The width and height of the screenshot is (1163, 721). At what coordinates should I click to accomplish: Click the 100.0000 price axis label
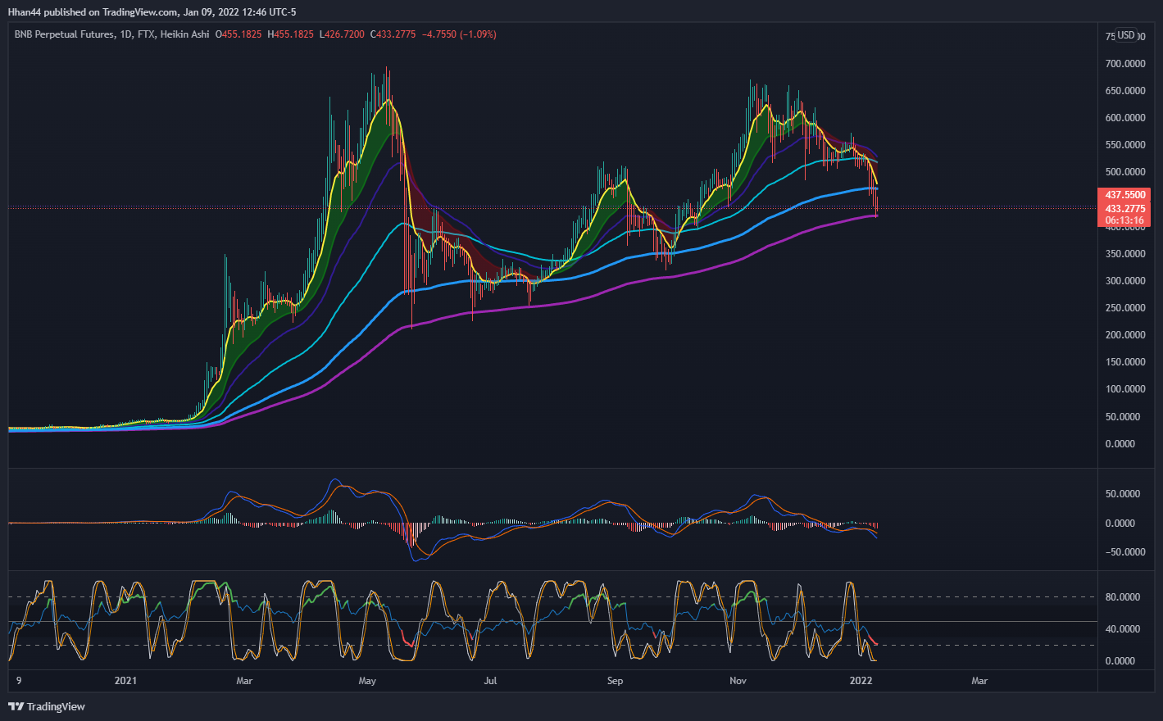point(1125,389)
